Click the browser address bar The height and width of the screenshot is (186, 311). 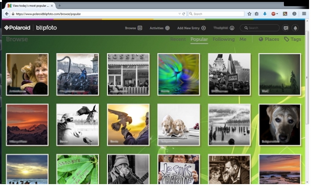click(95, 14)
